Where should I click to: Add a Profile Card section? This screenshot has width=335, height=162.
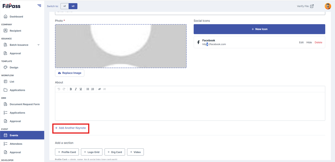67,152
